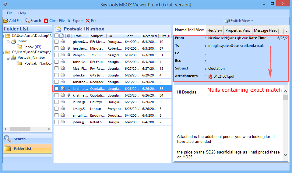Screen dimensions: 292x173
Task: Tick the select-all checkbox in the header
Action: tap(56, 36)
